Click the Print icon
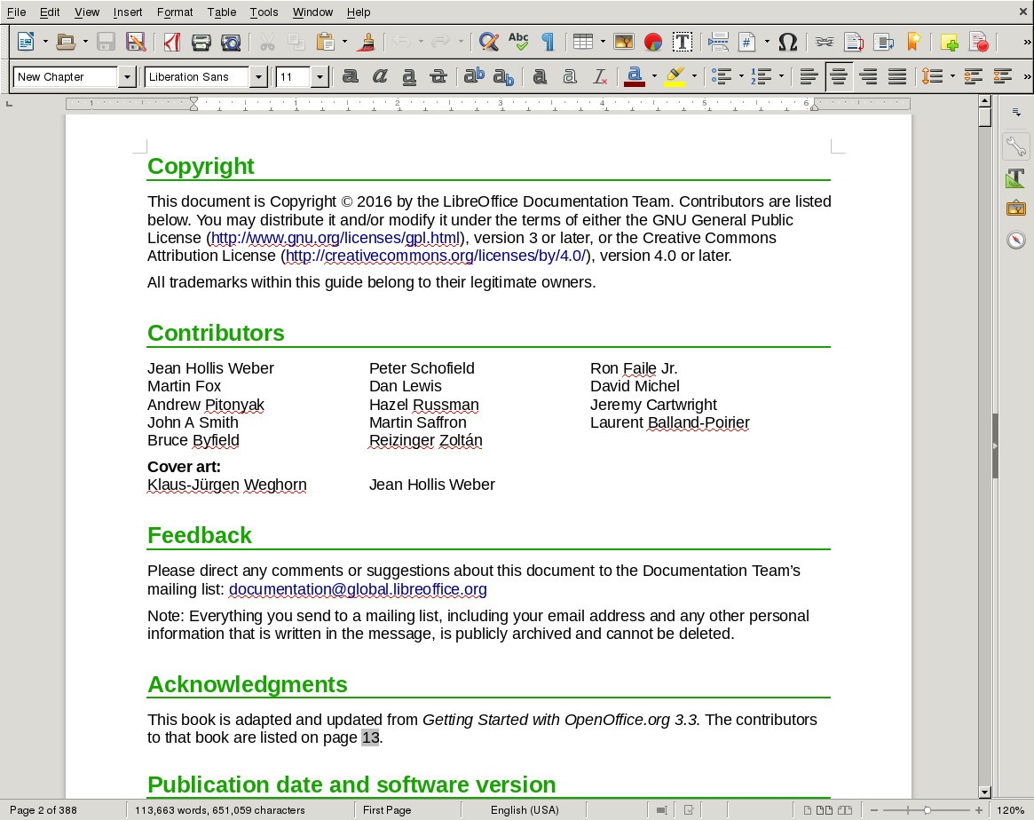This screenshot has height=820, width=1034. pyautogui.click(x=201, y=42)
